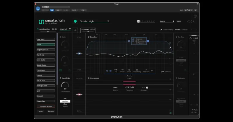The height and width of the screenshot is (122, 233).
Task: Toggle the blue plugin bypass power button
Action: 38,9
